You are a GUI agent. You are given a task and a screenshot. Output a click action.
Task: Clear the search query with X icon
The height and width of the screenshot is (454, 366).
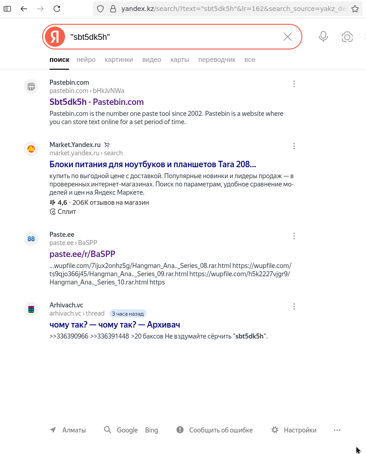[x=288, y=37]
